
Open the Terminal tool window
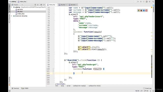[x=15, y=88]
